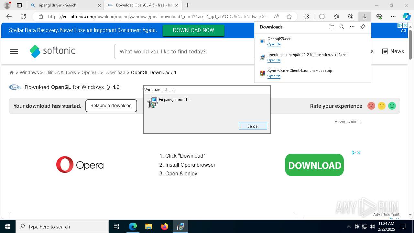Open split screen view icon
The width and height of the screenshot is (414, 233).
pos(322,17)
